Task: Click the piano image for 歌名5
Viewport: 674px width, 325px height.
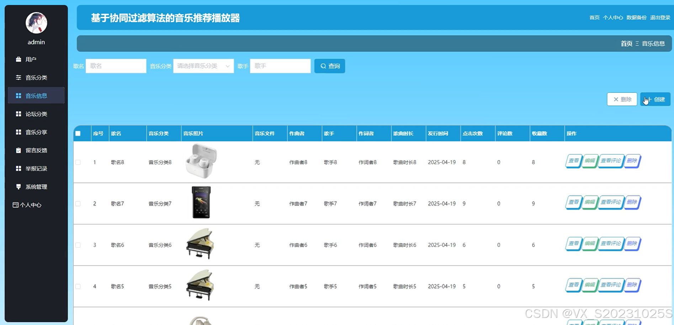Action: 200,285
